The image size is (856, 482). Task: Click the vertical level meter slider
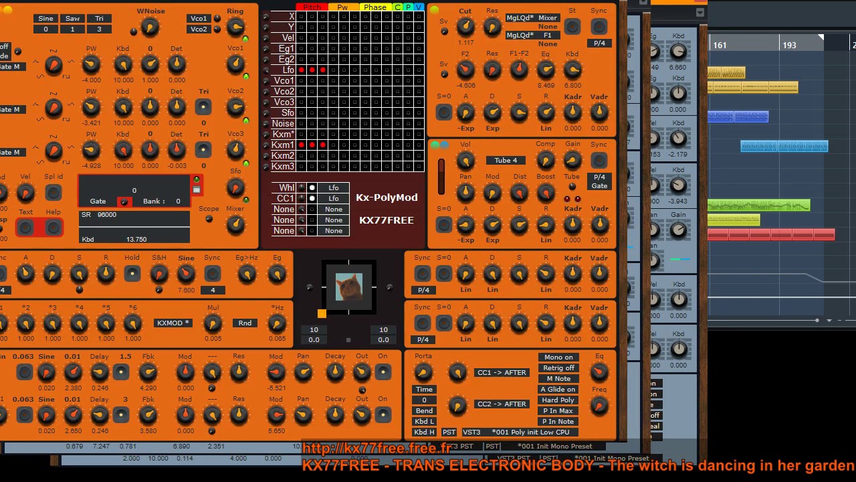(441, 177)
